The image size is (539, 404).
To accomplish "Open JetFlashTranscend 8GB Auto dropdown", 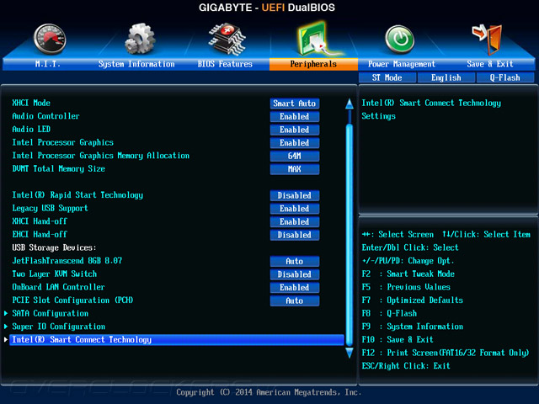I will click(295, 261).
